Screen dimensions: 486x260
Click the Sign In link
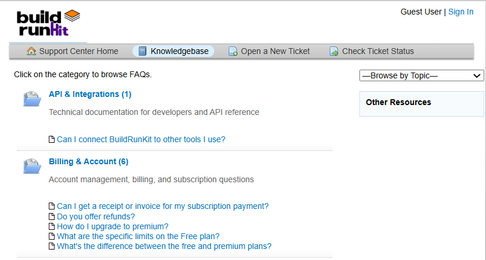coord(461,12)
